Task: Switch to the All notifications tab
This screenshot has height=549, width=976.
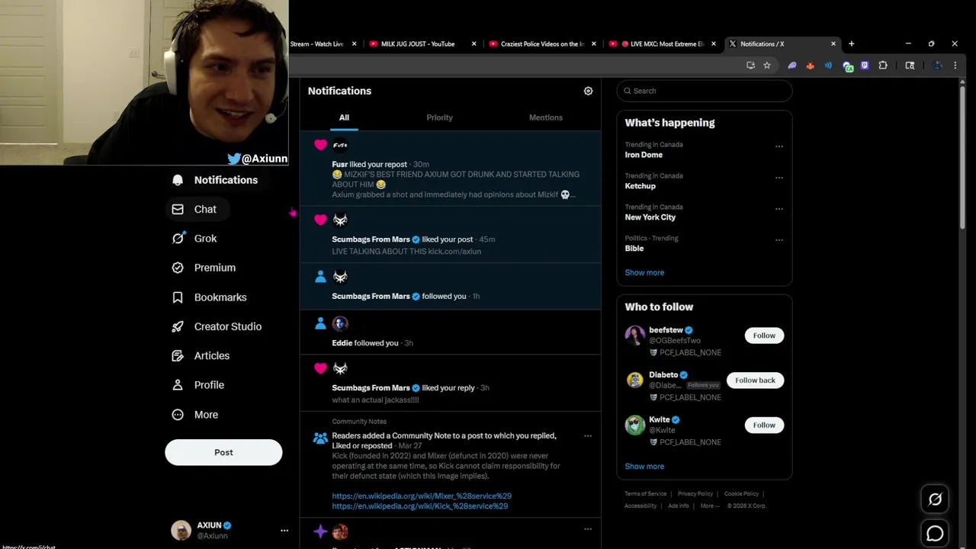Action: pyautogui.click(x=344, y=117)
